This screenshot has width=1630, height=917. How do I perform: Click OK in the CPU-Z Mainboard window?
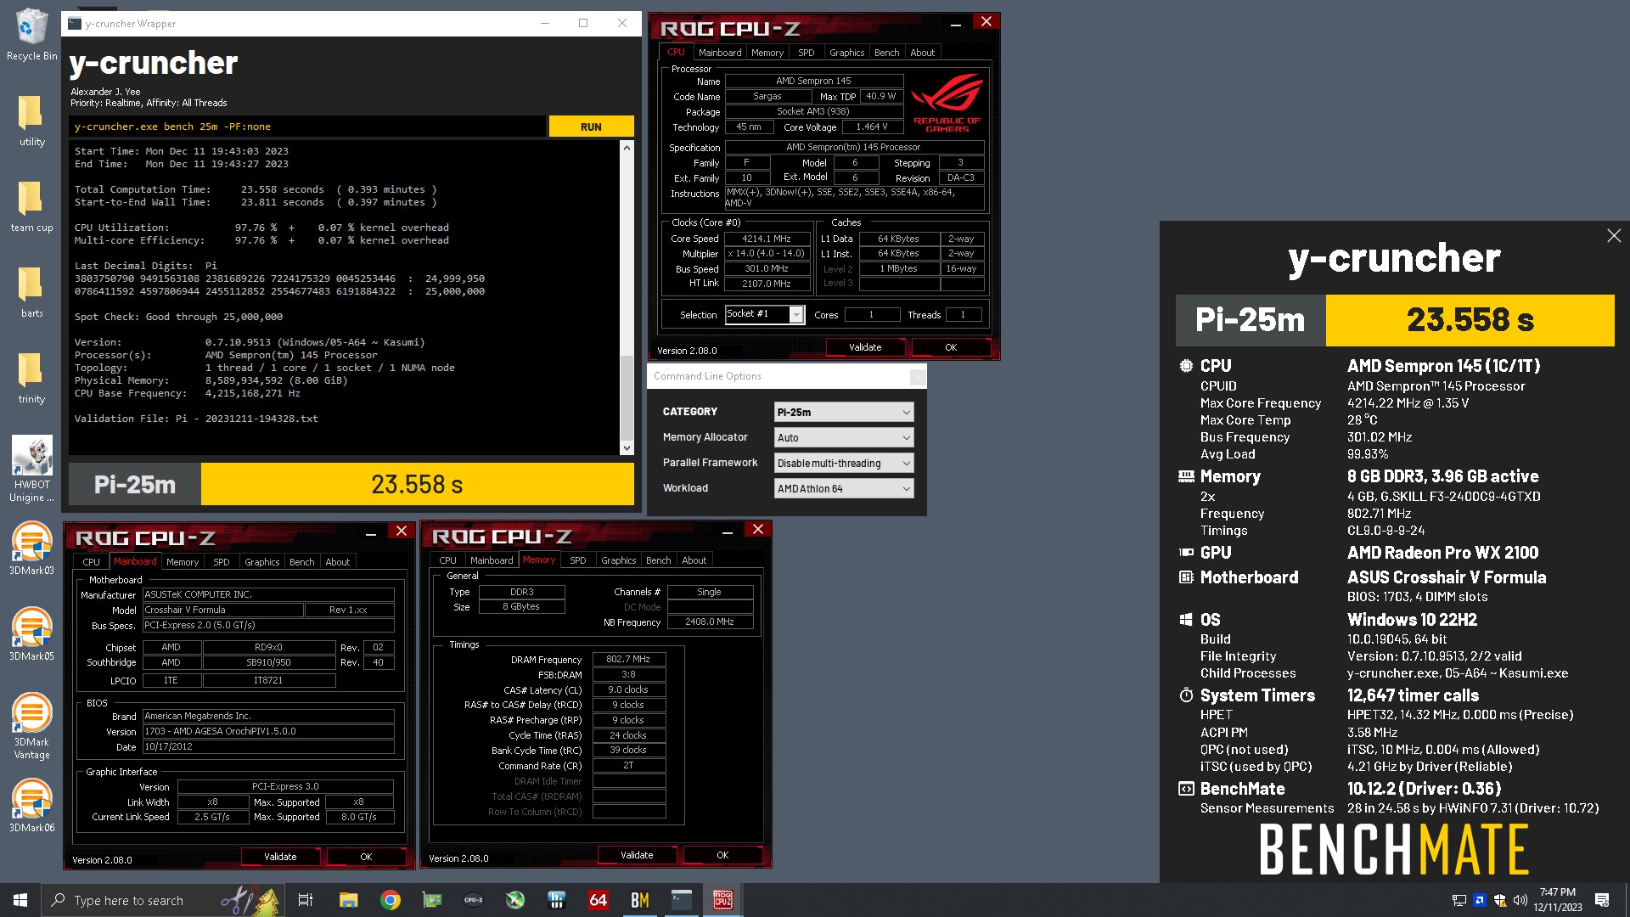pyautogui.click(x=366, y=857)
